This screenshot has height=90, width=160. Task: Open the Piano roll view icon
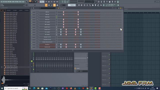click(82, 5)
